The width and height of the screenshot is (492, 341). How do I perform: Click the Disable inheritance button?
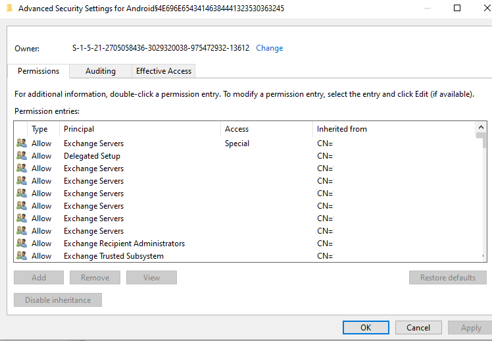[58, 300]
